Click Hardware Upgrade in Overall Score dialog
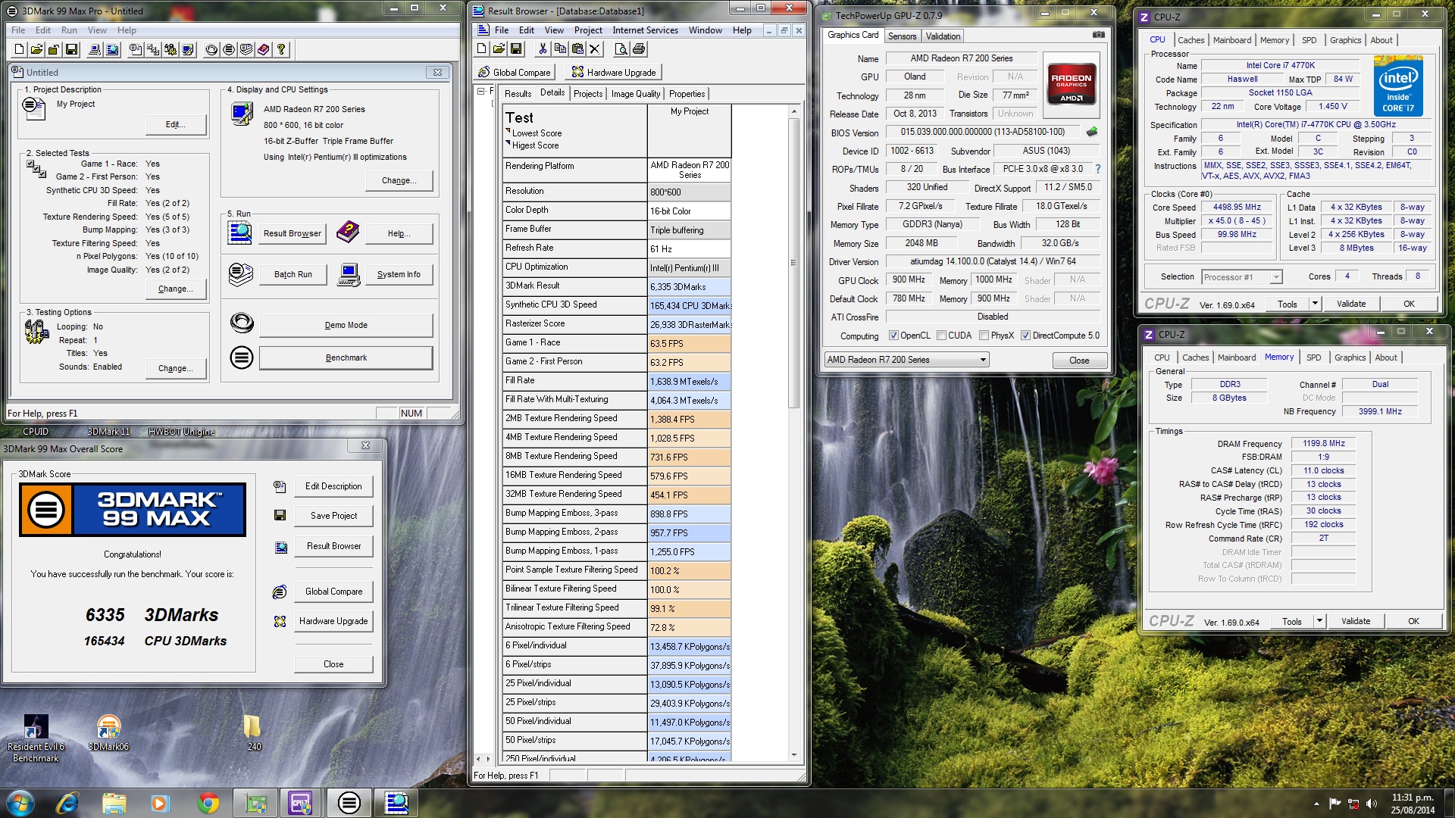 [x=333, y=621]
